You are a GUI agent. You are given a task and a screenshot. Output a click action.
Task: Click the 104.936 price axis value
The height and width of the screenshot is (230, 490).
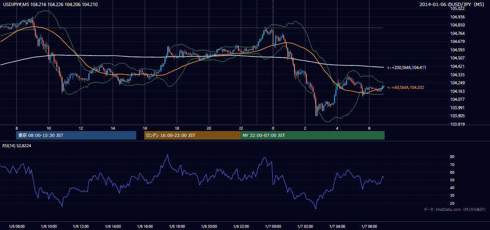coord(457,17)
